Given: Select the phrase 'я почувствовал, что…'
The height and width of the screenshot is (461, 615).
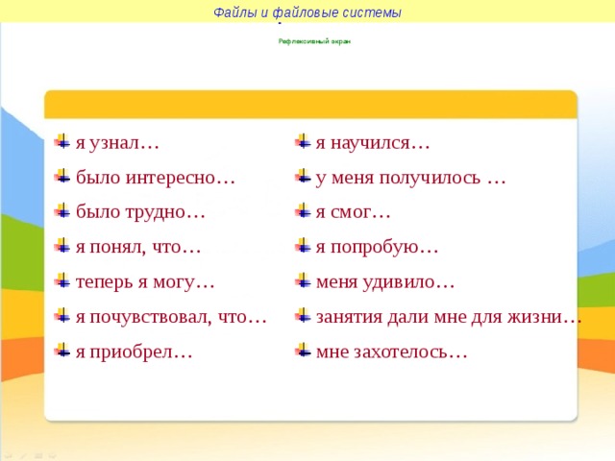Looking at the screenshot, I should pos(171,316).
